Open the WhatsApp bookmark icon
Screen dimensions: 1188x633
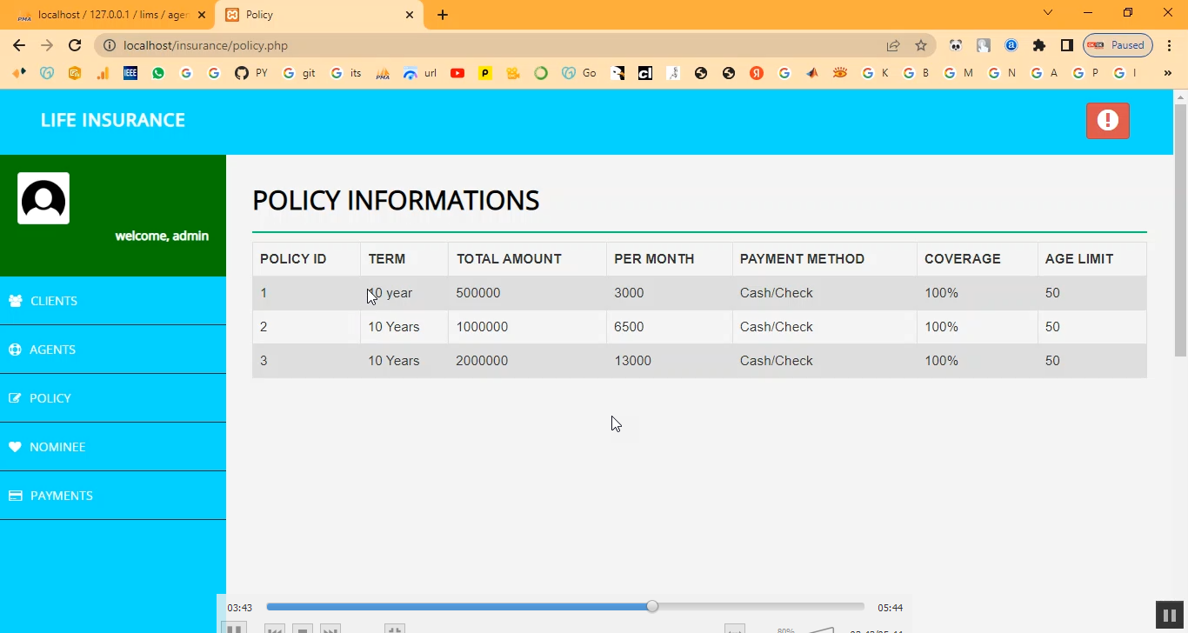click(158, 73)
